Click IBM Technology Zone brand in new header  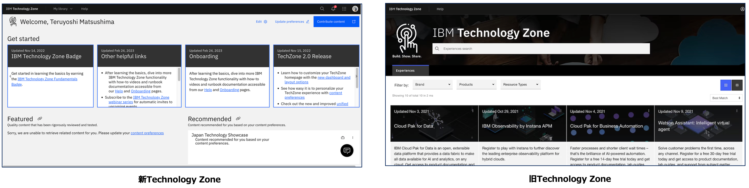[22, 9]
